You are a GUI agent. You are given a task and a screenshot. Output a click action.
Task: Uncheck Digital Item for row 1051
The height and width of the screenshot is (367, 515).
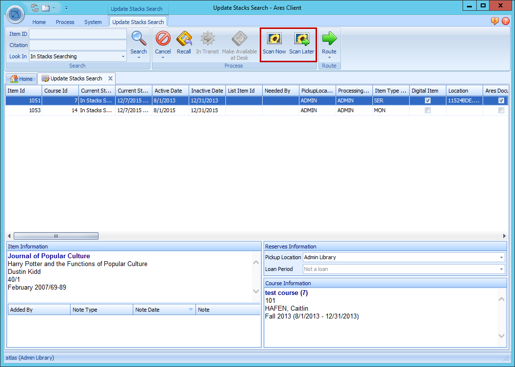427,100
